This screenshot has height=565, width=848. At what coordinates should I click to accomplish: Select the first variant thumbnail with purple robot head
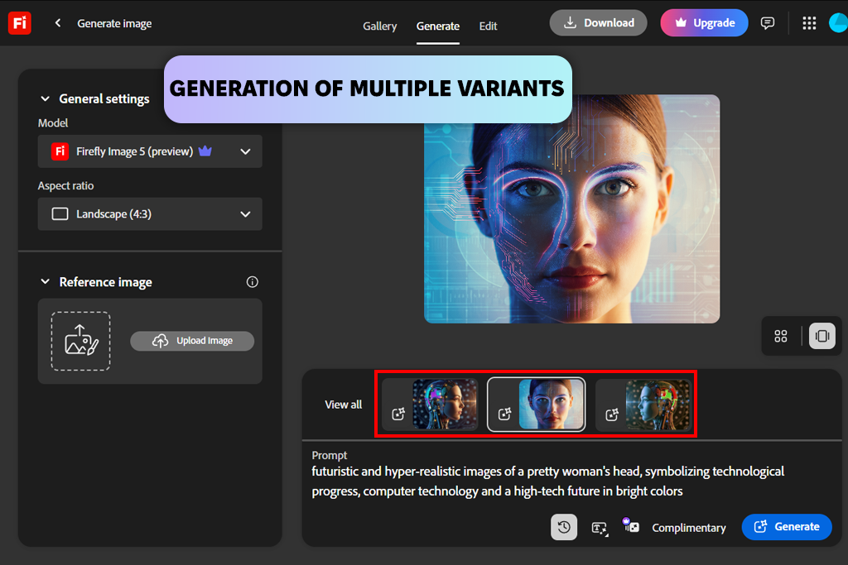[445, 404]
